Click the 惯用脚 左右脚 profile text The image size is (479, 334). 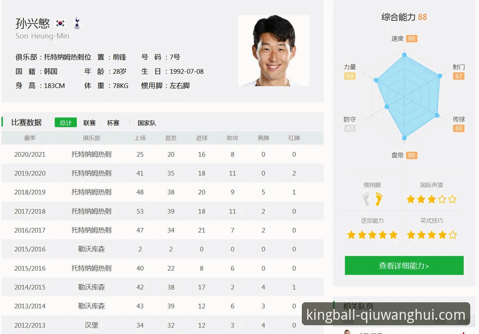[x=165, y=86]
